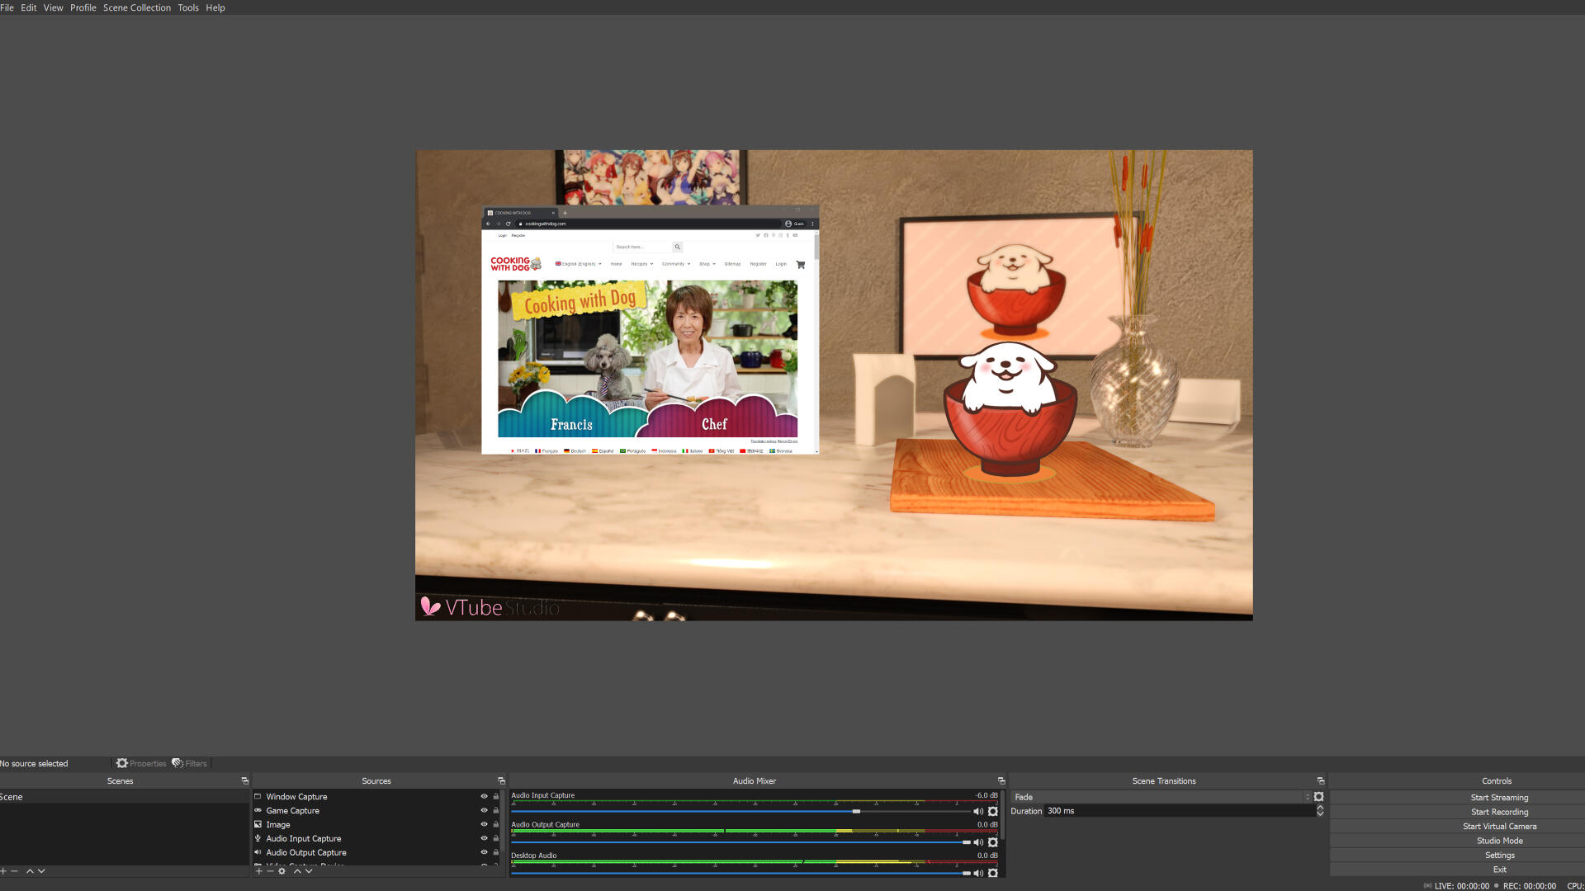Open Audio Input Capture gear settings
The width and height of the screenshot is (1585, 891).
[993, 812]
